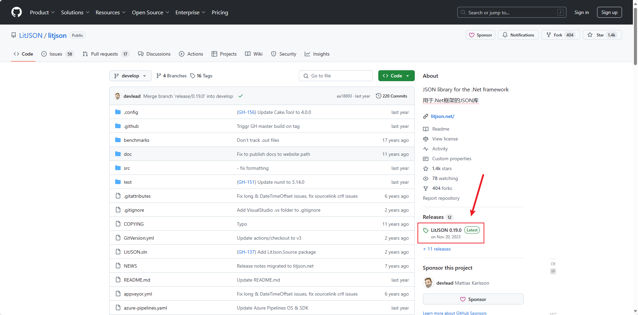Open the Insights tab
638x315 pixels.
coord(317,54)
